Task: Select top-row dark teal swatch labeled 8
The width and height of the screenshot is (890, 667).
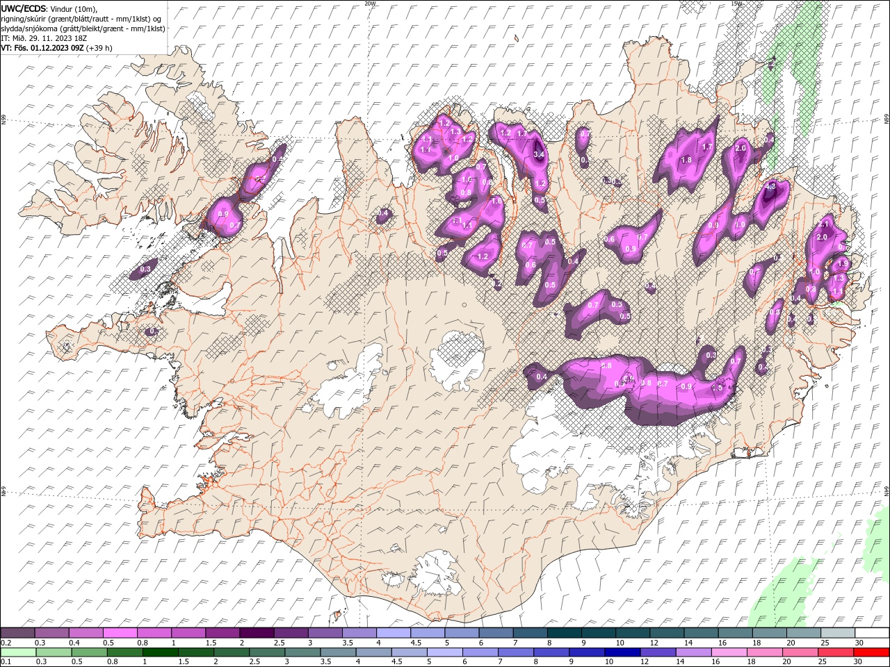Action: 565,632
